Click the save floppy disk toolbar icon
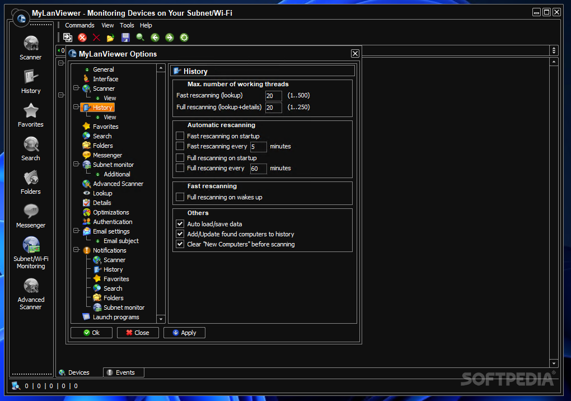This screenshot has height=401, width=571. (x=125, y=37)
